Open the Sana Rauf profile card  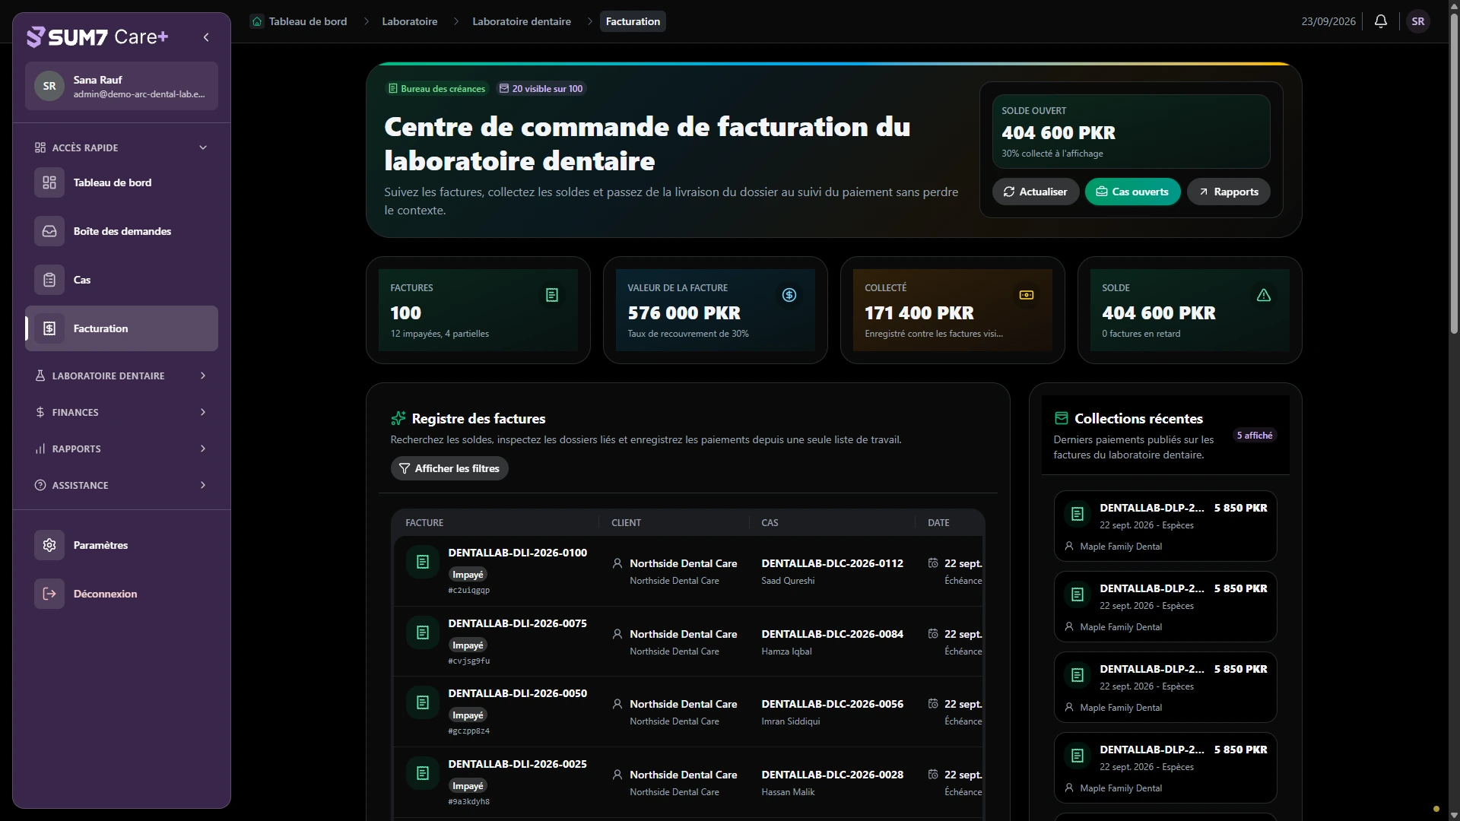click(122, 86)
